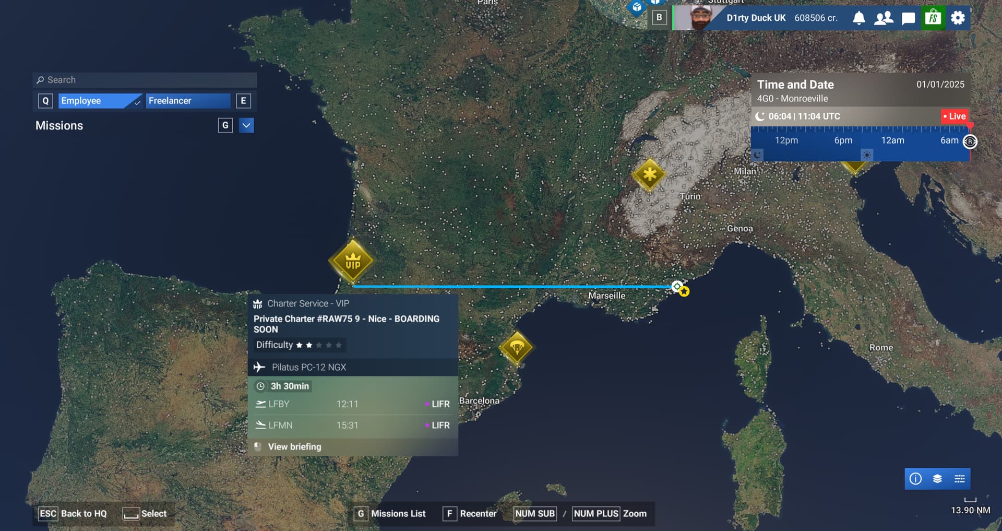Toggle the Freelancer mission filter
This screenshot has height=531, width=1002.
(x=188, y=101)
